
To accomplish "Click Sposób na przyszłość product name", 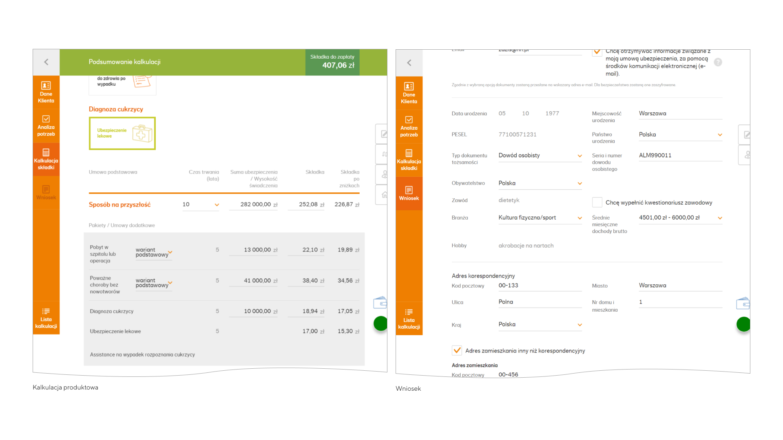I will tap(119, 205).
